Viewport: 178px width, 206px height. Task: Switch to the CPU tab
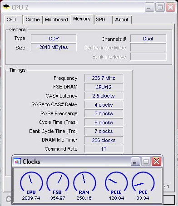point(13,20)
